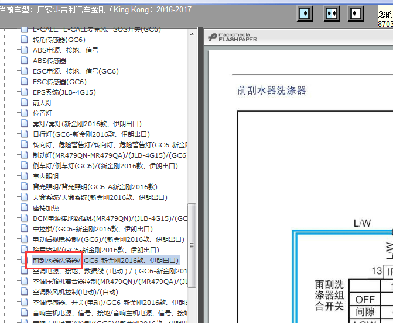Open 天窗系统/天窗系统 entry
The width and height of the screenshot is (393, 323).
(x=100, y=197)
